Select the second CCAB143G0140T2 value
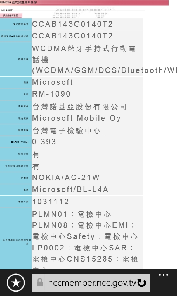 click(72, 36)
